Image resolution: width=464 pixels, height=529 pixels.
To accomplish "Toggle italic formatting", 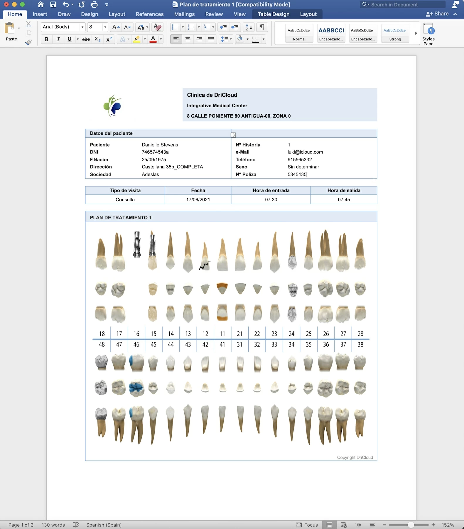I will pyautogui.click(x=58, y=39).
